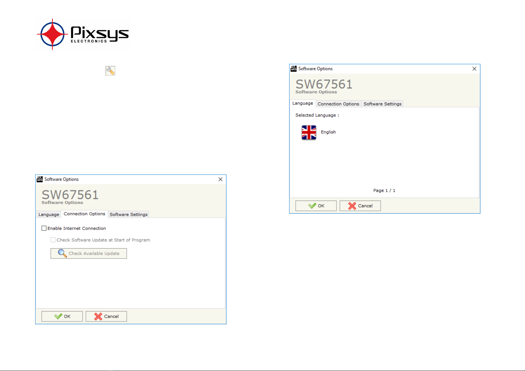
Task: Open Software Settings tab in lower-left window
Action: click(x=128, y=214)
